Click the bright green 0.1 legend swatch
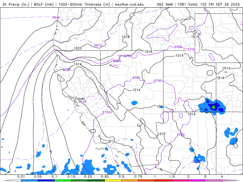Image resolution: width=243 pixels, height=182 pixels. coord(63,180)
